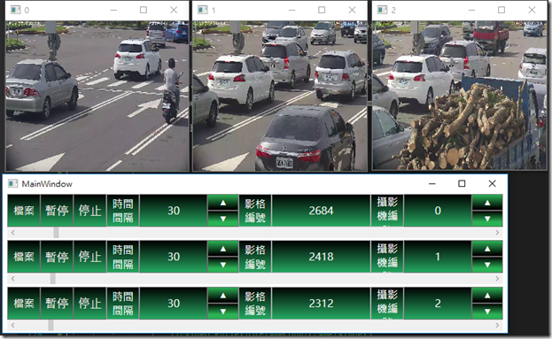Increase time interval in third row
The image size is (552, 339).
click(x=223, y=295)
